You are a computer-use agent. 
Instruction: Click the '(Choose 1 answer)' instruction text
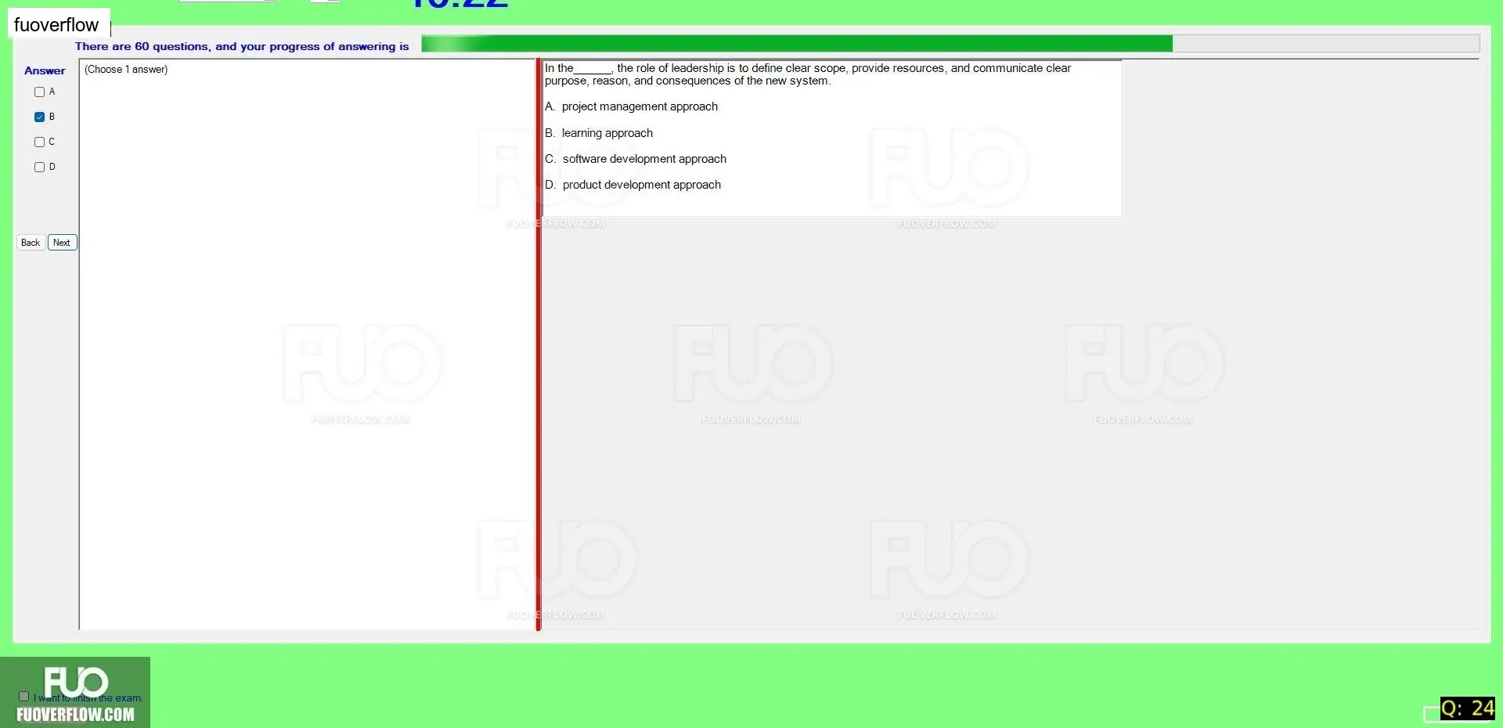[x=126, y=70]
